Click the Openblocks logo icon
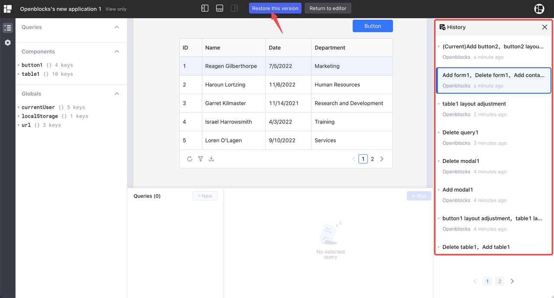The height and width of the screenshot is (298, 554). tap(8, 9)
